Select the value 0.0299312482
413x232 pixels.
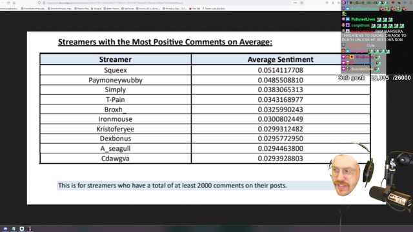point(281,129)
